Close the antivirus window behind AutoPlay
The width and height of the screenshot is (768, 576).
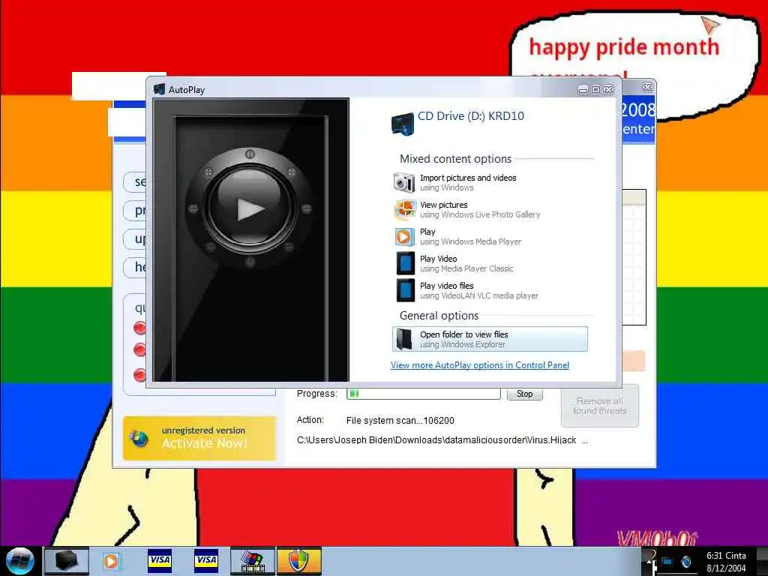pyautogui.click(x=647, y=87)
